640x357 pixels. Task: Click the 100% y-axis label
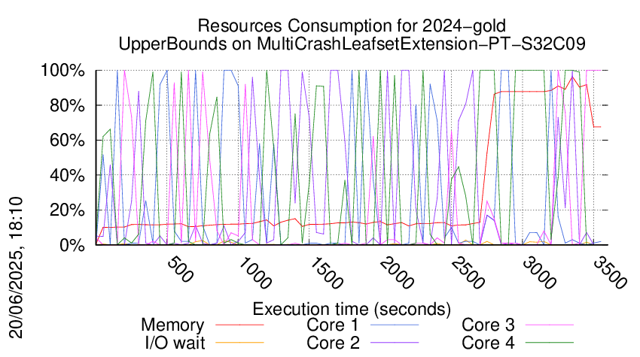click(x=62, y=71)
